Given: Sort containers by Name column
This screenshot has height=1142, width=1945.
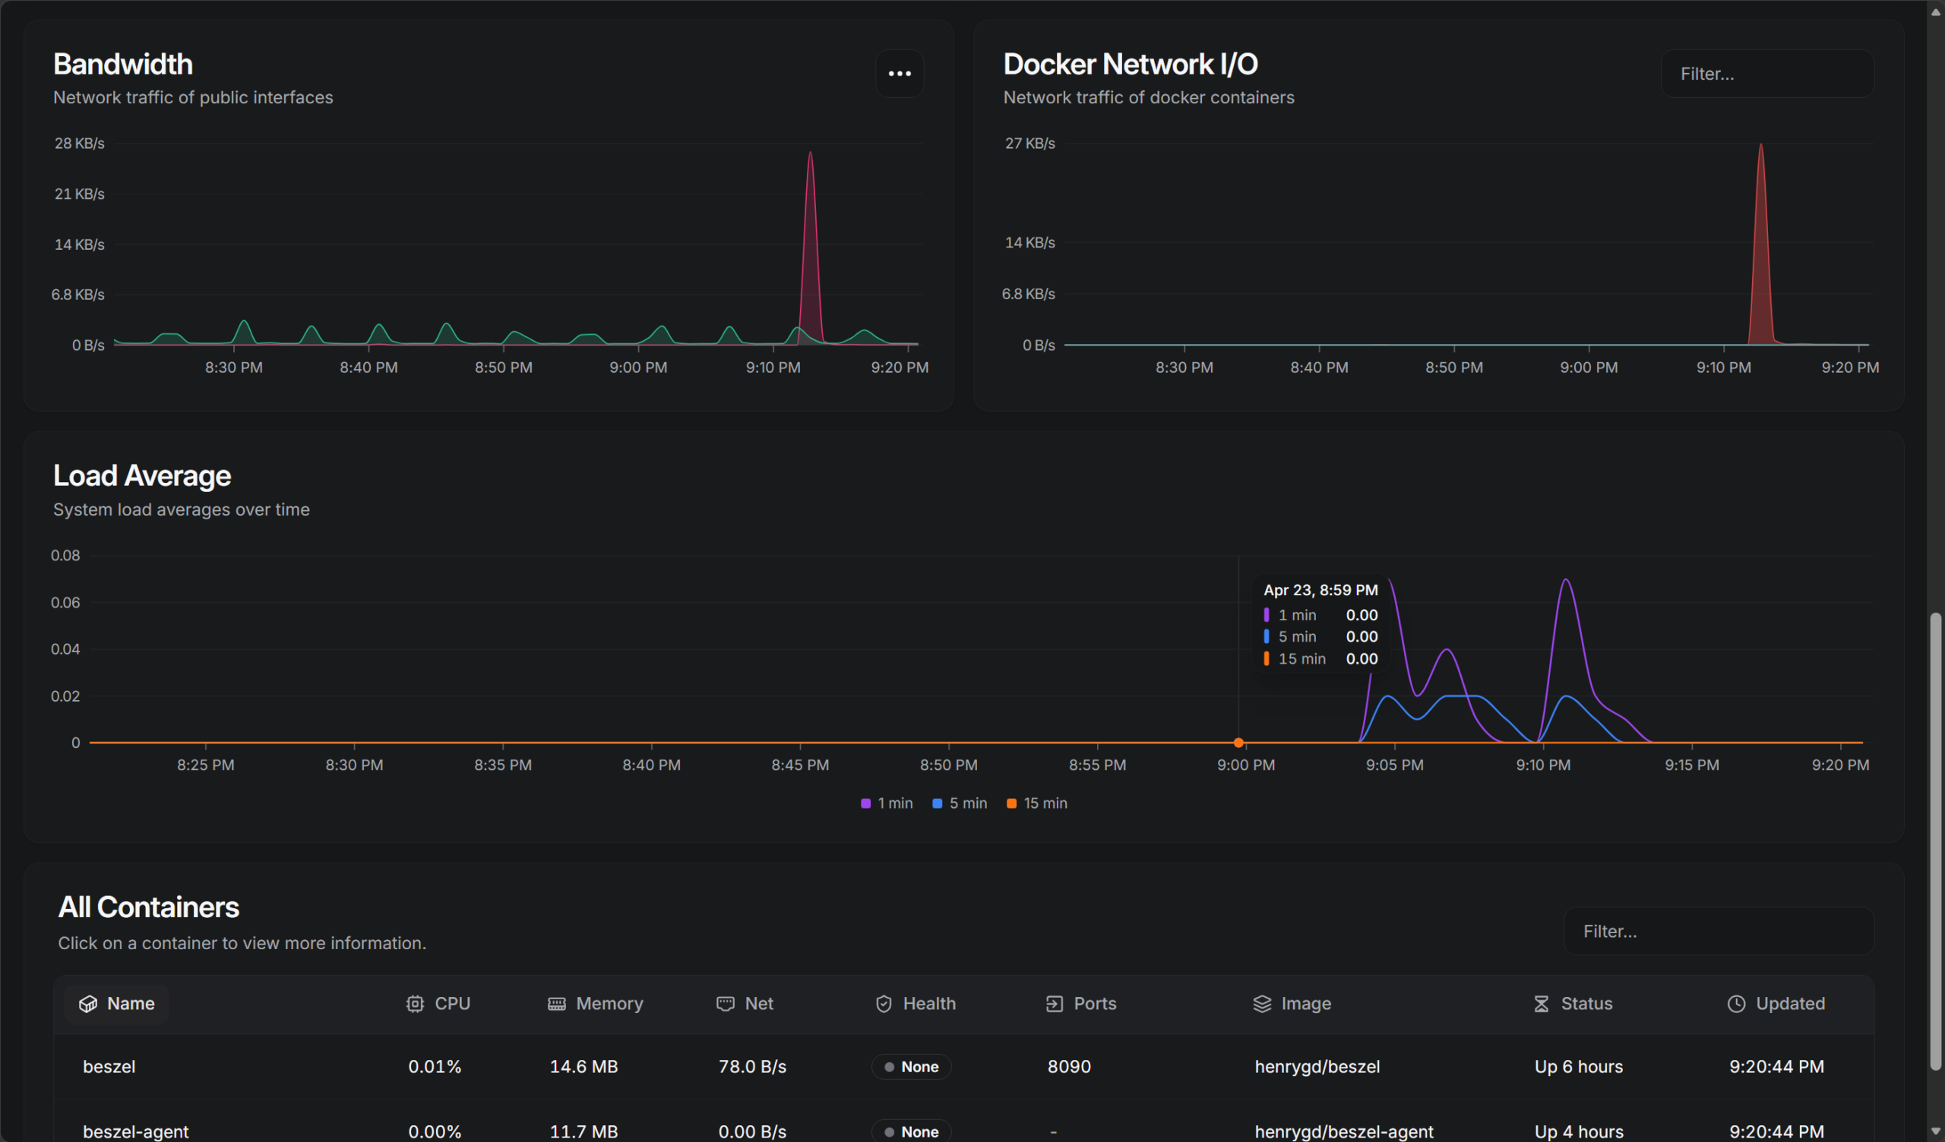Looking at the screenshot, I should 131,1003.
